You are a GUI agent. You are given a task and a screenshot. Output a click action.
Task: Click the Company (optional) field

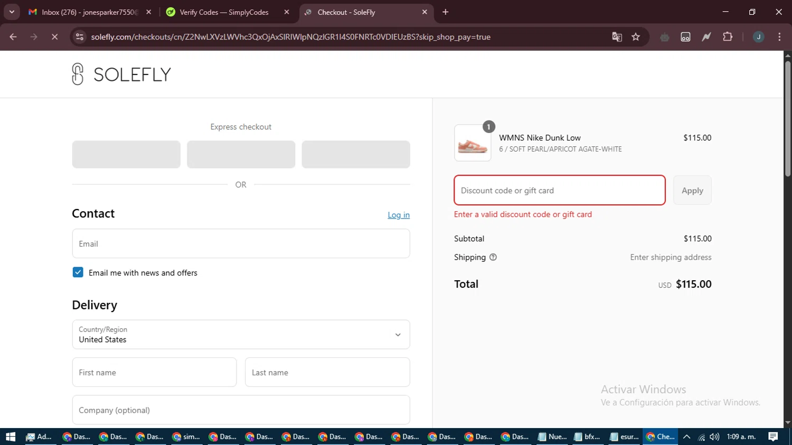point(241,410)
